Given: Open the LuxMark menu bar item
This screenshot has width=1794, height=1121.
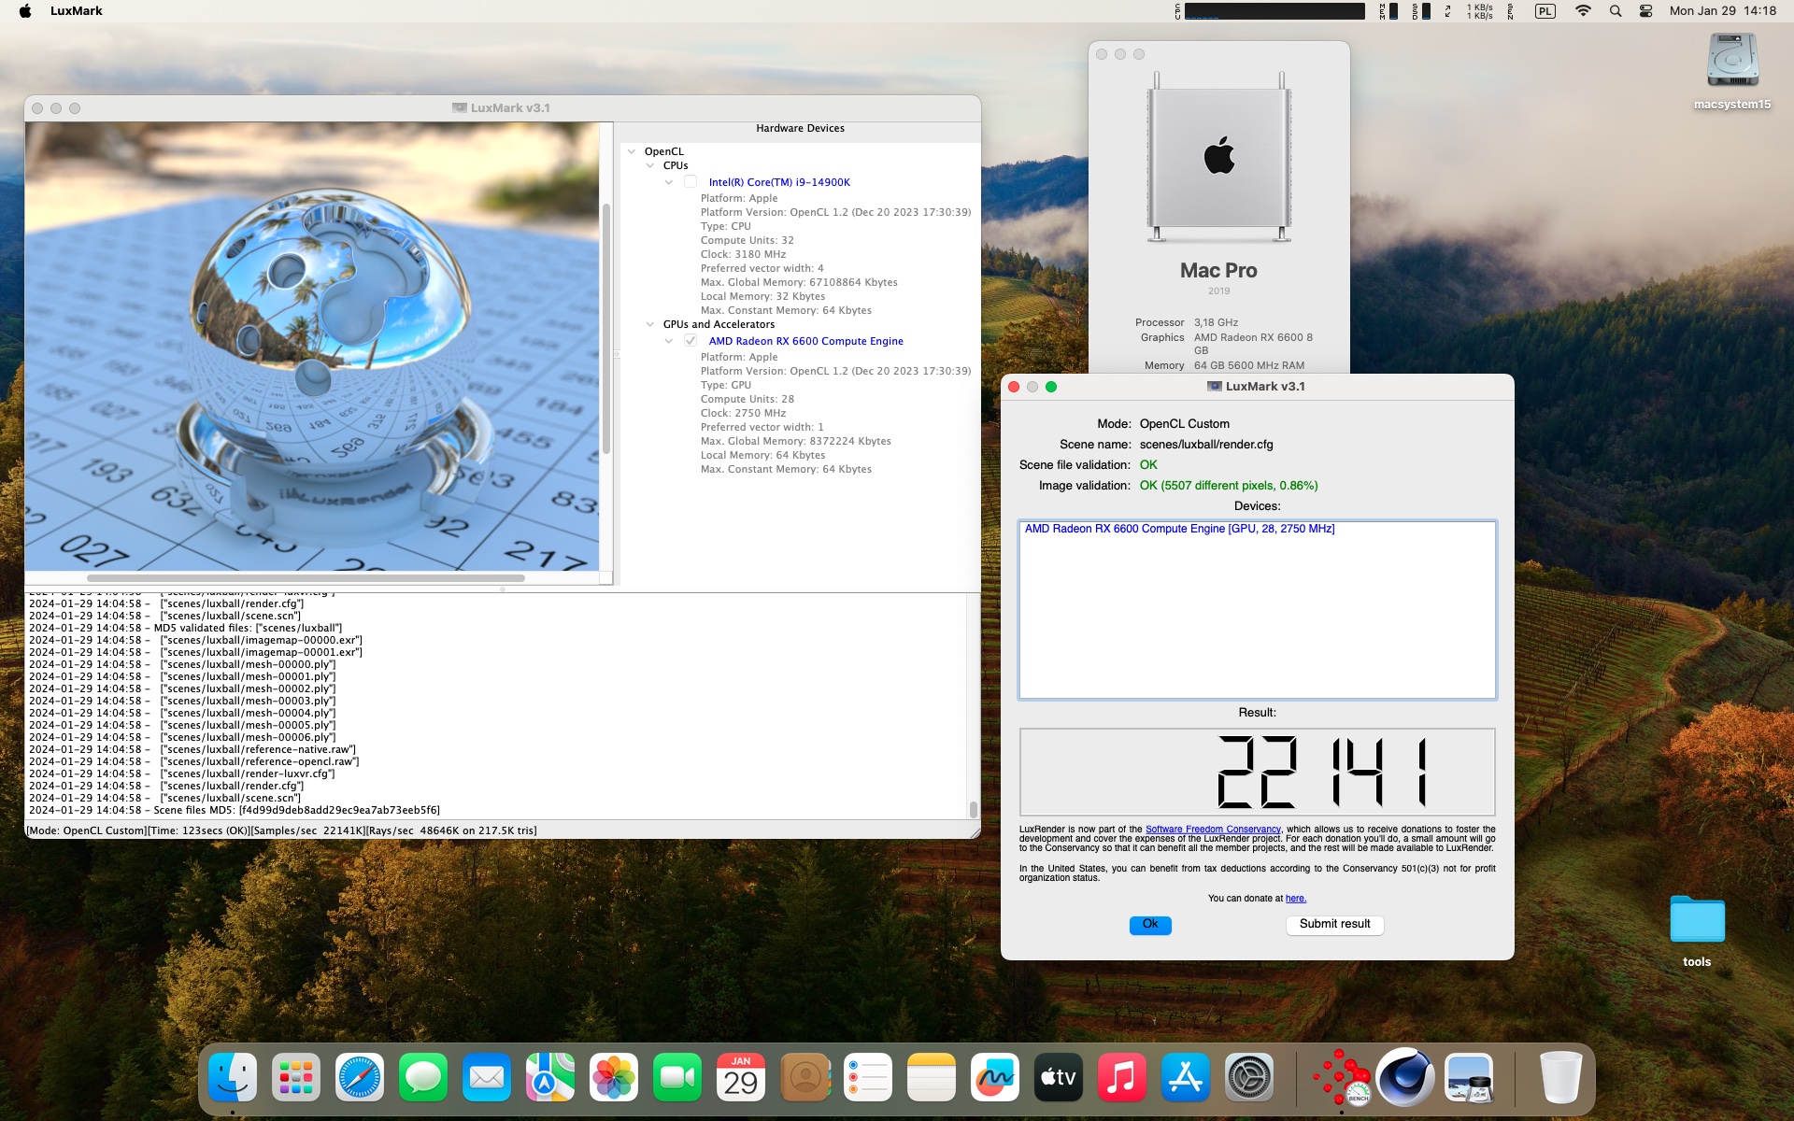Looking at the screenshot, I should (77, 11).
